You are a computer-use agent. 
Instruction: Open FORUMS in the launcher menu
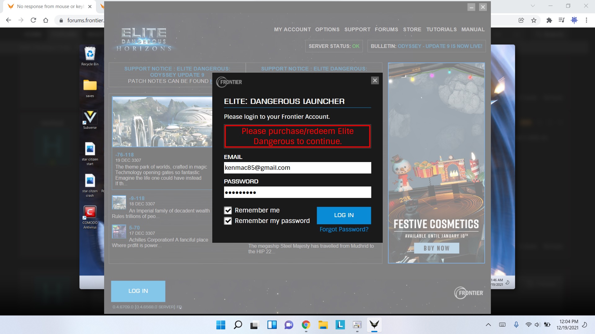point(386,29)
